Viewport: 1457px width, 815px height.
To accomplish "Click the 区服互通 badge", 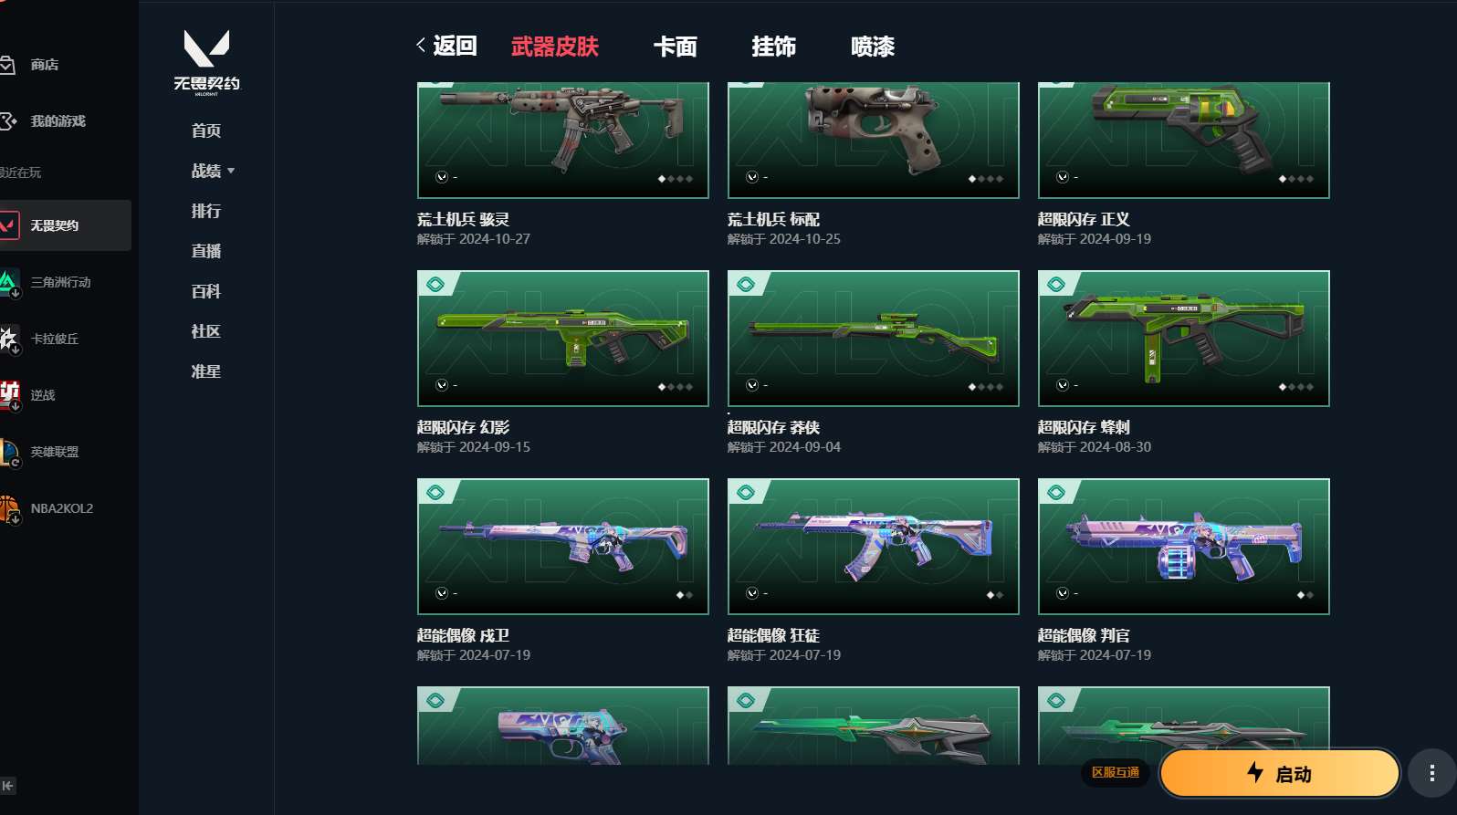I will 1115,772.
